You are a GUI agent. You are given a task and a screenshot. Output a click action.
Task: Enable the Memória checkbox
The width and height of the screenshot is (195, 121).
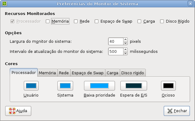(48, 21)
